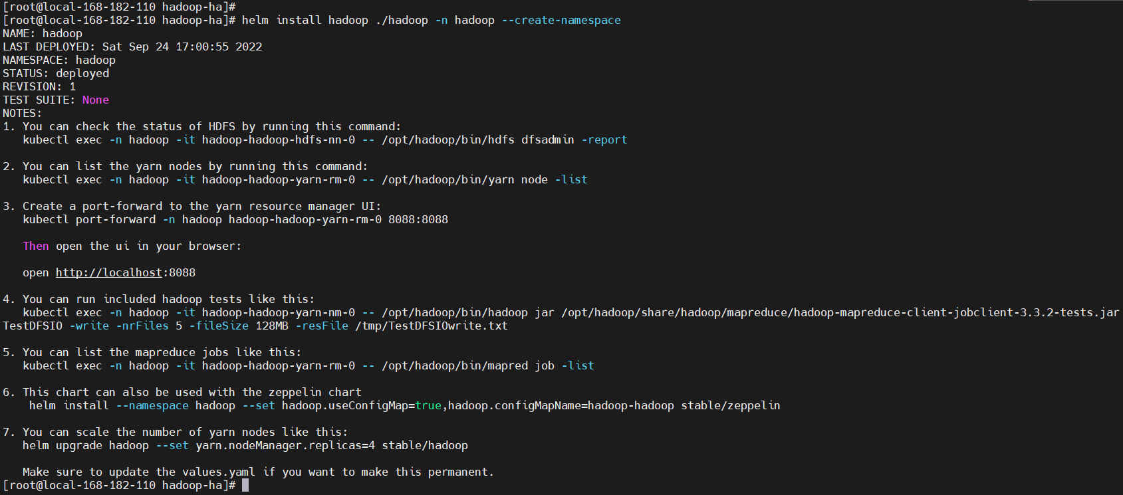Click the magenta 'None' test suite value
This screenshot has width=1123, height=495.
click(x=96, y=100)
